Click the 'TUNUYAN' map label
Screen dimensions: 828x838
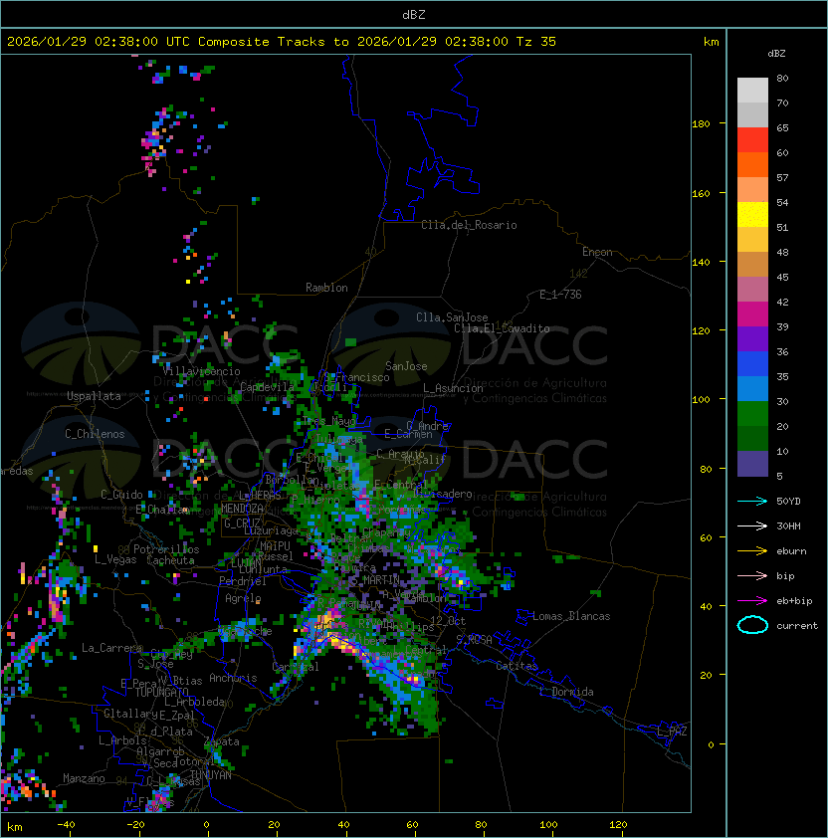click(x=210, y=775)
